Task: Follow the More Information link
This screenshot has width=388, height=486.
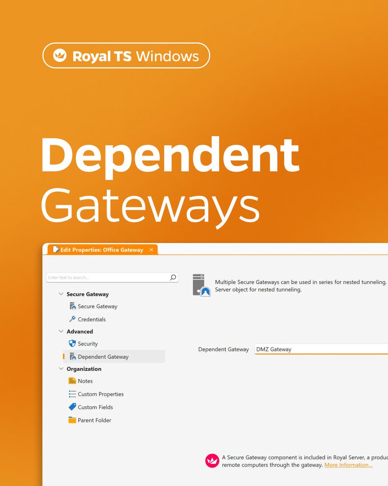Action: pos(348,465)
